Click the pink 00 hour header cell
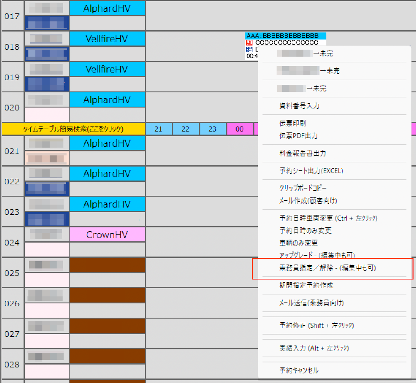Screen dimensions: 416x383 (240, 129)
